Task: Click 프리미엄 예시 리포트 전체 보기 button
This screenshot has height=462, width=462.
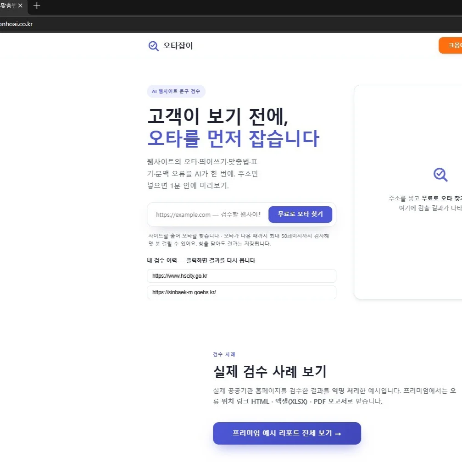Action: tap(287, 433)
